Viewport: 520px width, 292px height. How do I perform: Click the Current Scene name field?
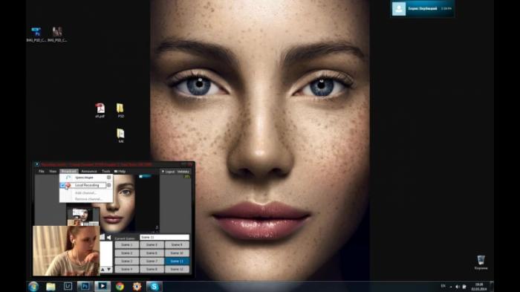point(164,237)
